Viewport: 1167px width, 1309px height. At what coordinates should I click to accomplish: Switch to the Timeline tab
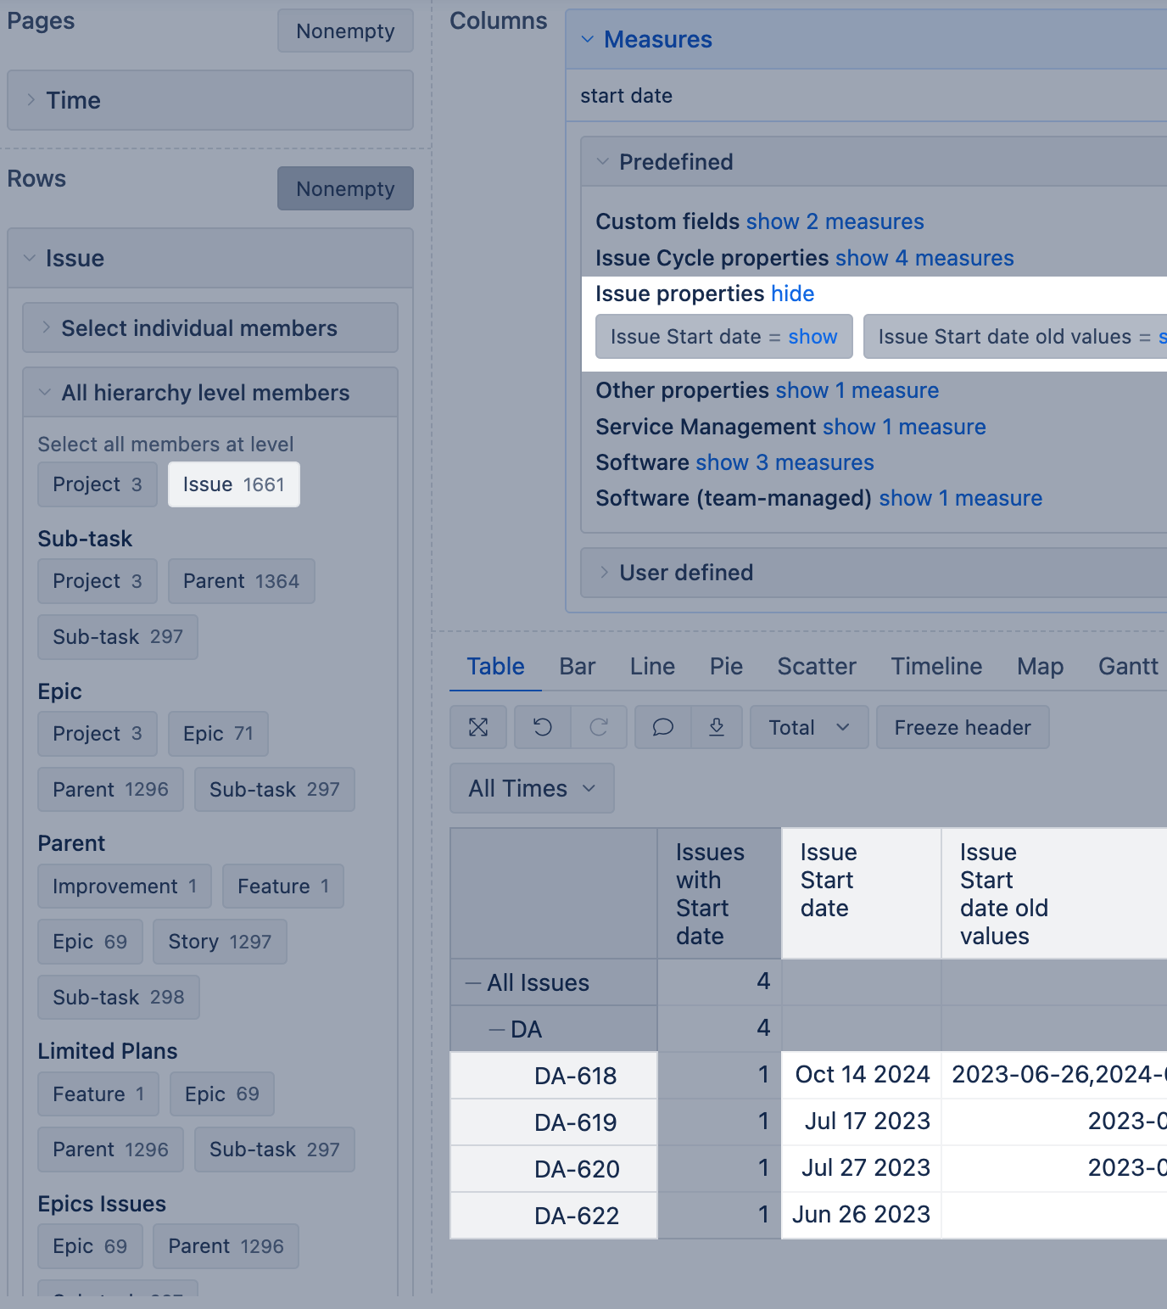936,666
